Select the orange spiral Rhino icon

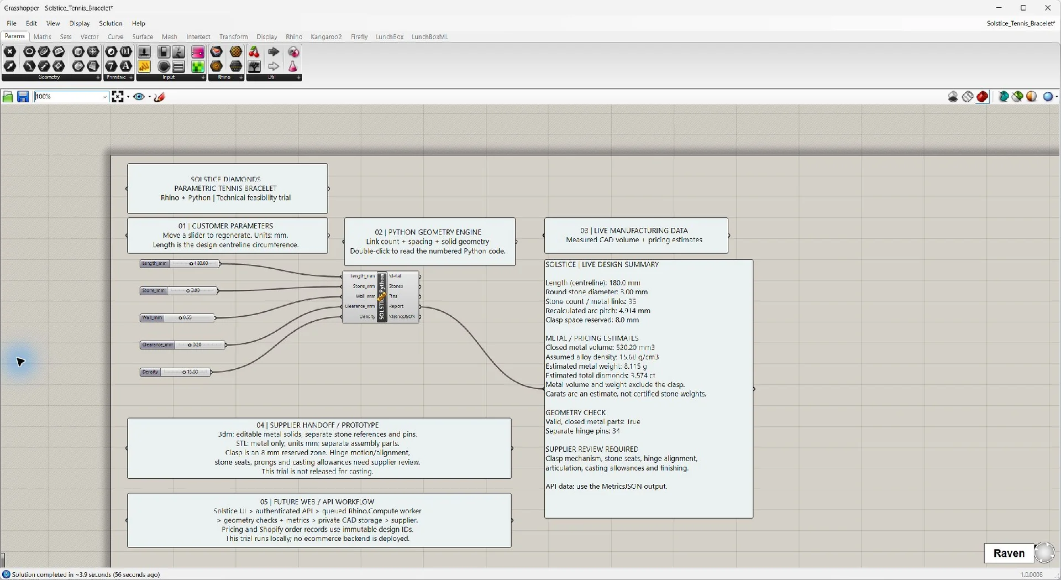coord(217,66)
